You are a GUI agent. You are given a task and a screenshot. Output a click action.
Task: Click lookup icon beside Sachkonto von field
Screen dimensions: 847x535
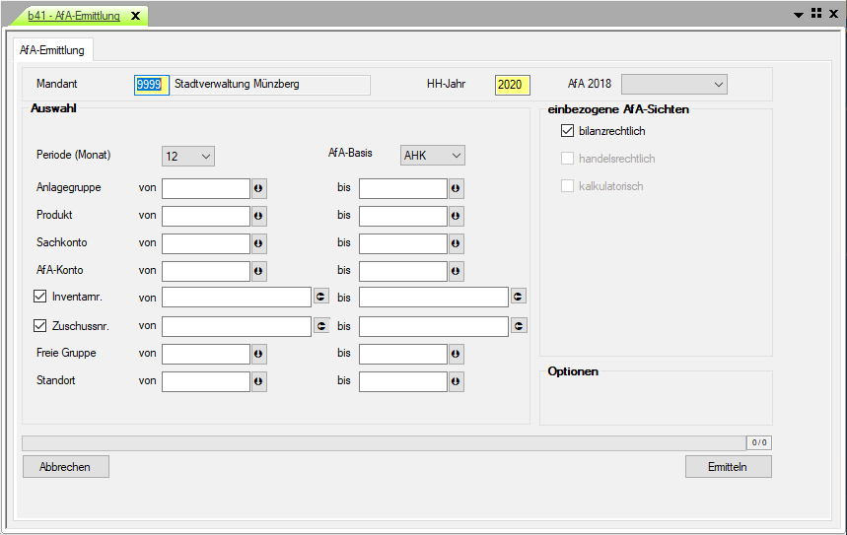258,243
